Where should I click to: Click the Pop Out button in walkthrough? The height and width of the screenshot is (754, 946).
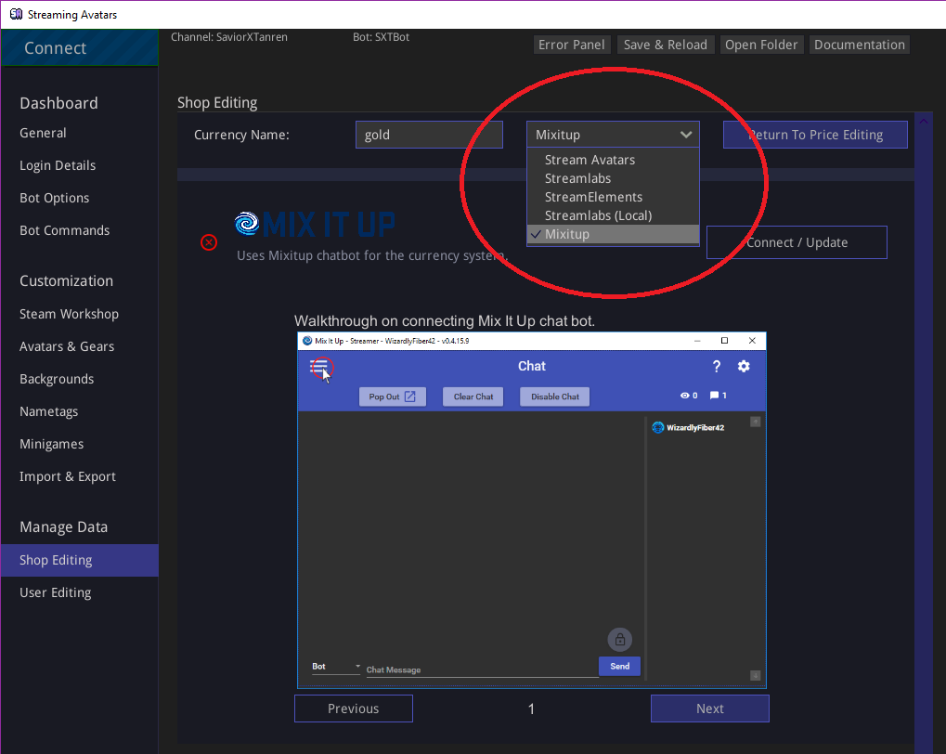pos(392,396)
